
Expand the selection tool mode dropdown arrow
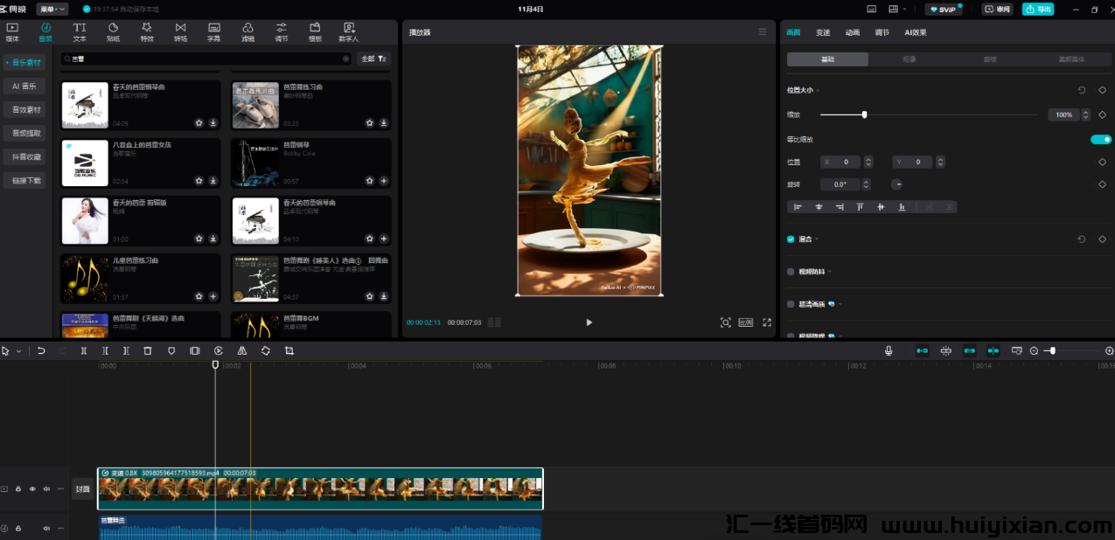[x=18, y=350]
